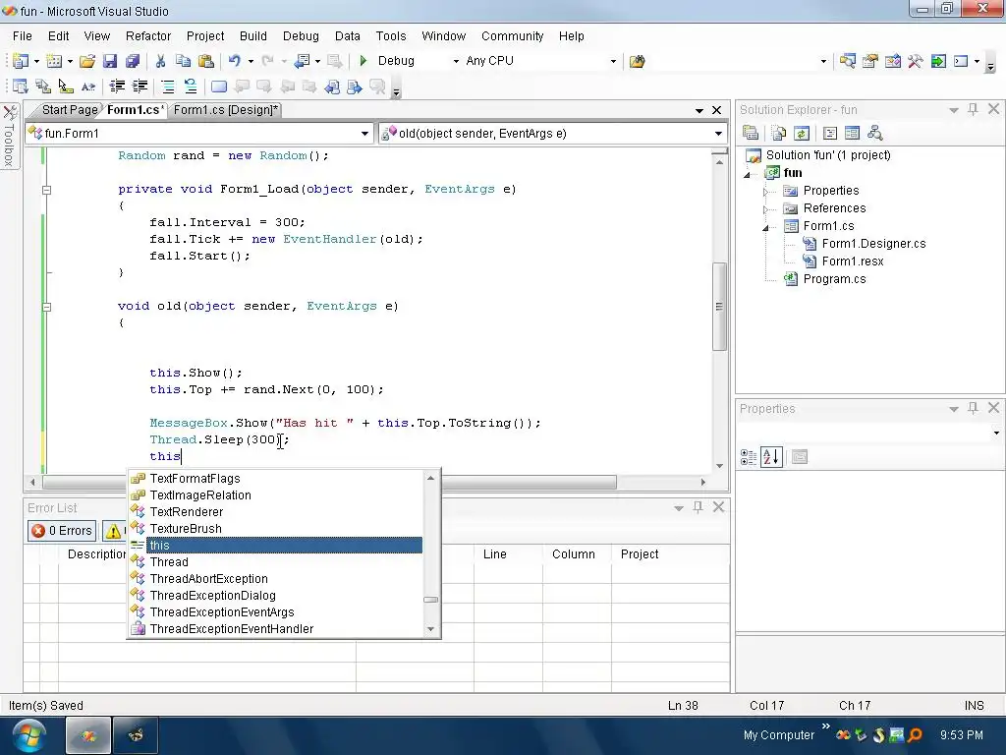Click Increase Line Indent icon

(140, 87)
